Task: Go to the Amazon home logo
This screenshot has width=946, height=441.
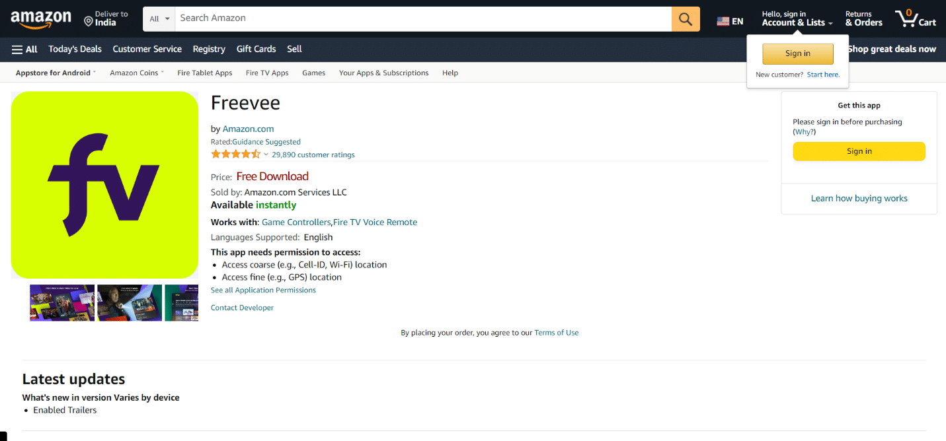Action: tap(41, 18)
